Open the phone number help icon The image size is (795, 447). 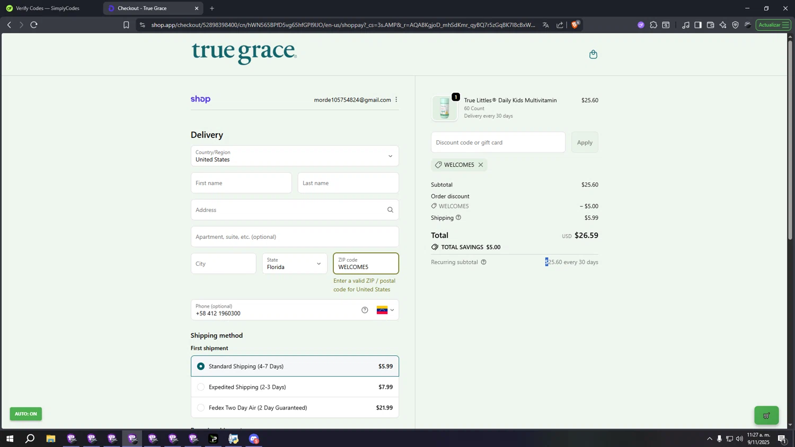(365, 310)
